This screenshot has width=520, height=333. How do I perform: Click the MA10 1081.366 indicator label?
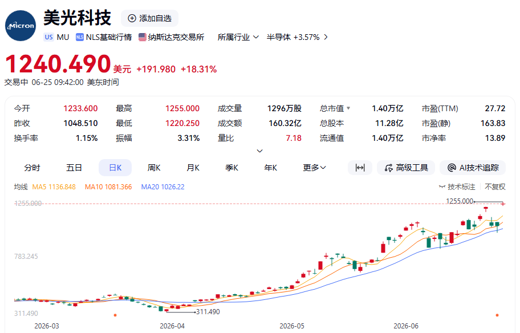click(x=108, y=187)
